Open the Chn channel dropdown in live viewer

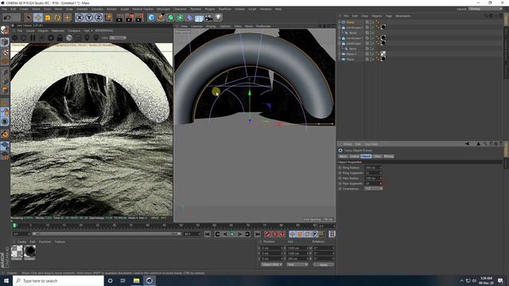click(x=118, y=38)
